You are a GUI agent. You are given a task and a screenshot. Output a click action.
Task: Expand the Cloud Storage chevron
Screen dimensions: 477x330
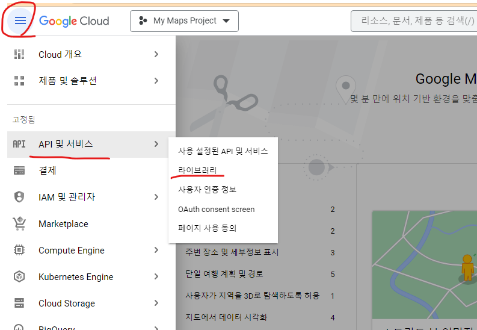[156, 303]
